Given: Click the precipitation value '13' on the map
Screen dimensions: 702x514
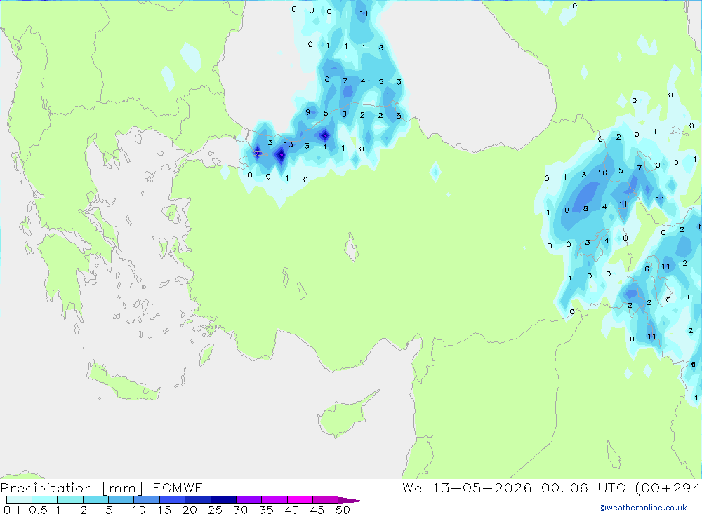Looking at the screenshot, I should pos(289,144).
